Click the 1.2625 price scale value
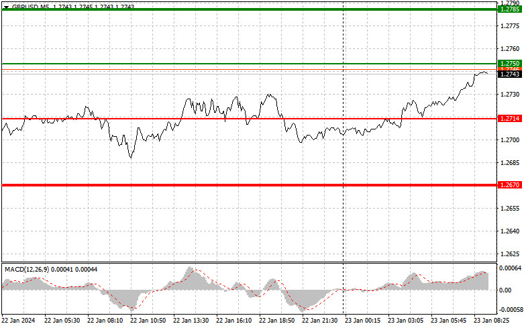This screenshot has width=524, height=328. [510, 254]
